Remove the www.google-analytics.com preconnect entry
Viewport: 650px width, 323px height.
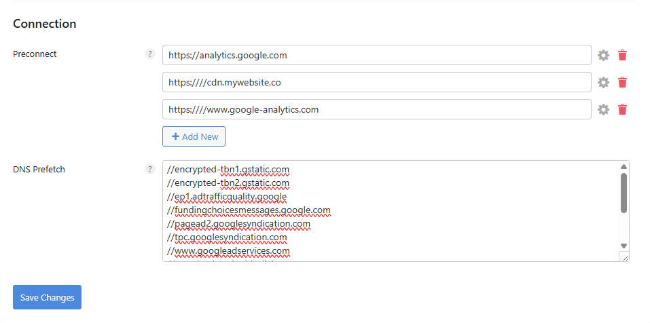pos(622,109)
